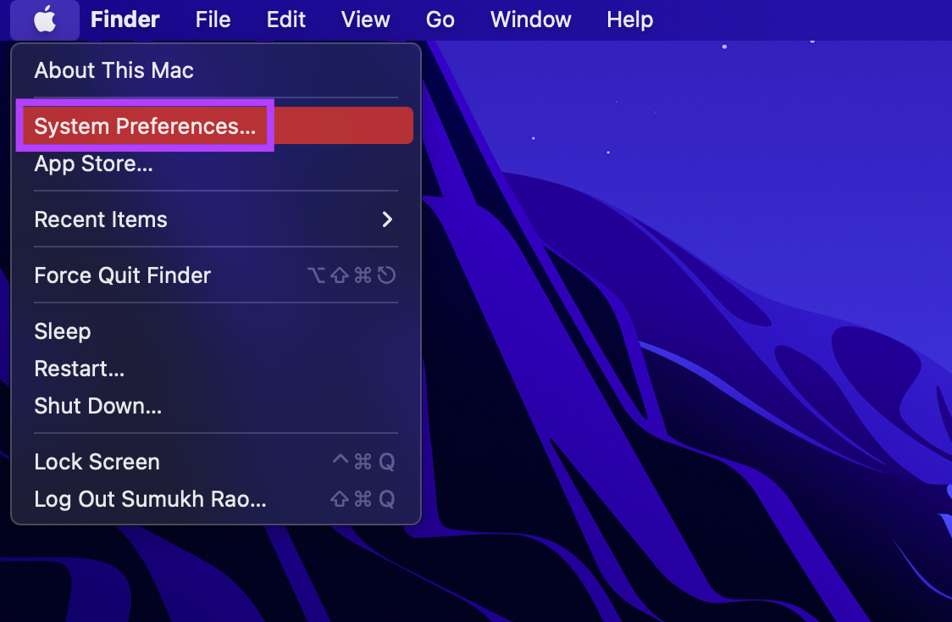Choose System Preferences… from the Apple menu
This screenshot has height=622, width=952.
[x=145, y=126]
